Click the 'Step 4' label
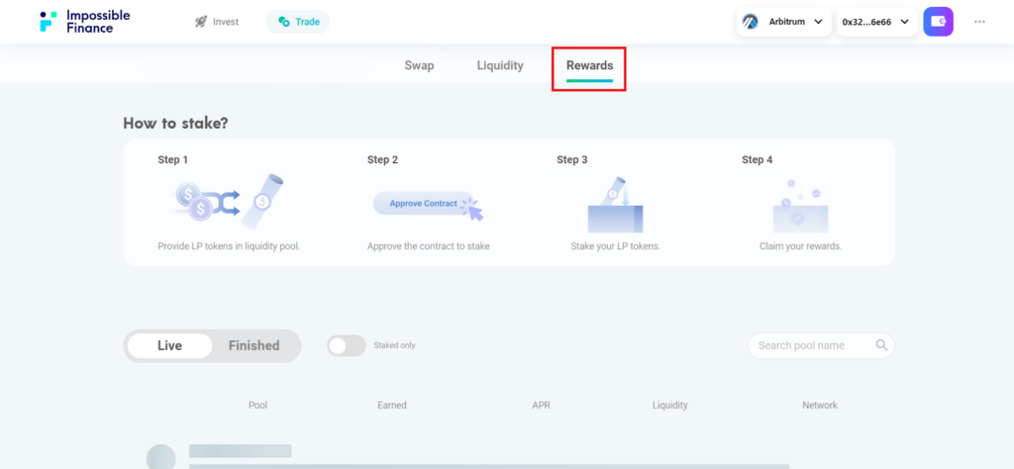Viewport: 1014px width, 469px height. [758, 159]
